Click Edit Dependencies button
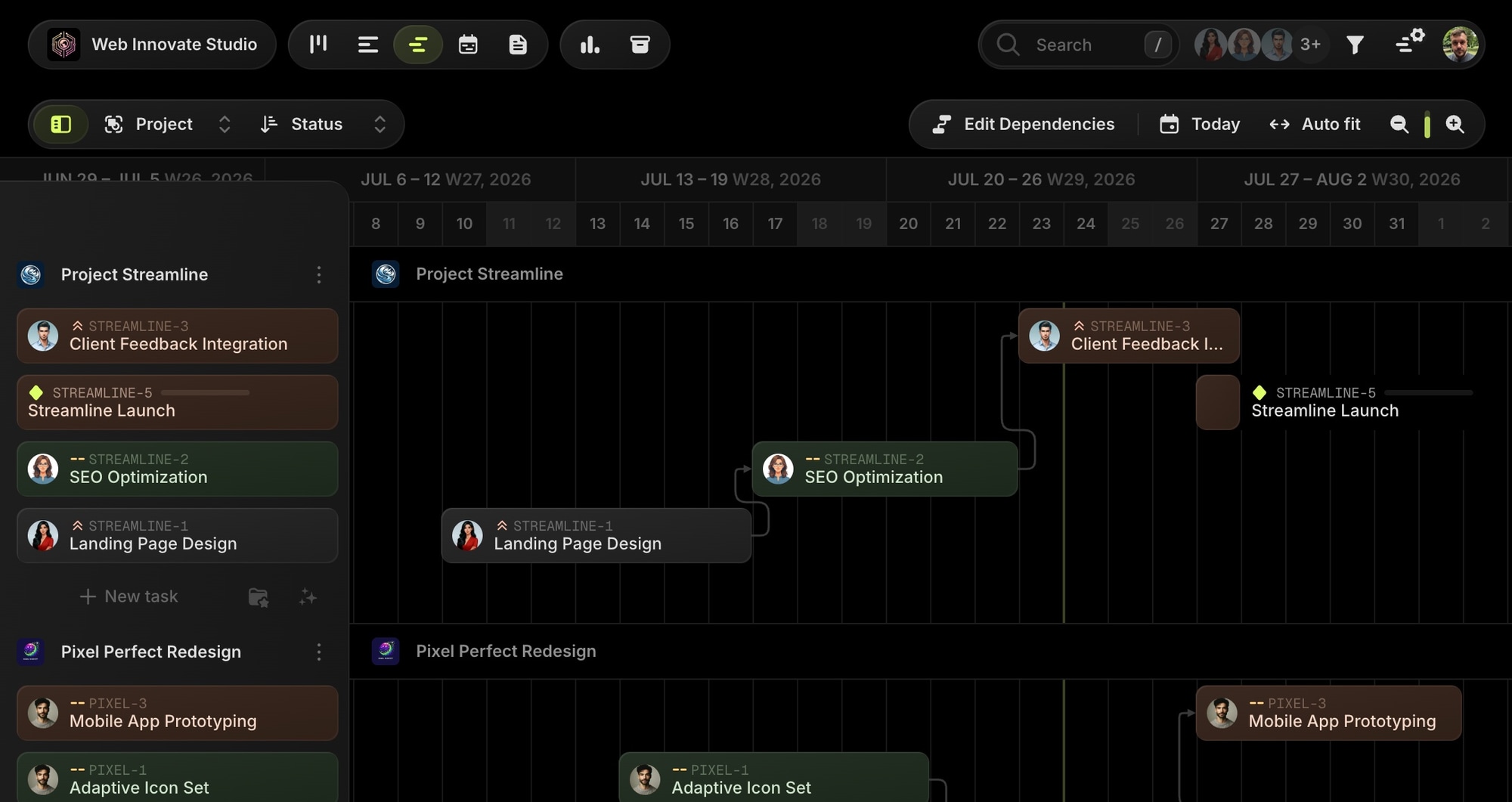1512x802 pixels. point(1024,124)
